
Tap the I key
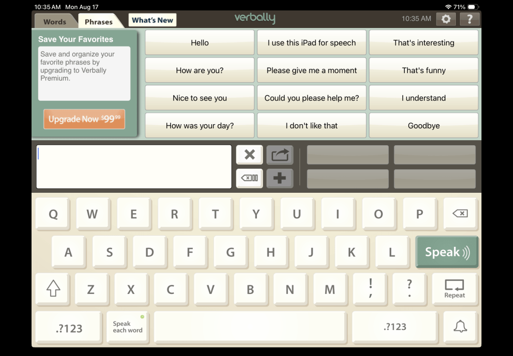[338, 213]
